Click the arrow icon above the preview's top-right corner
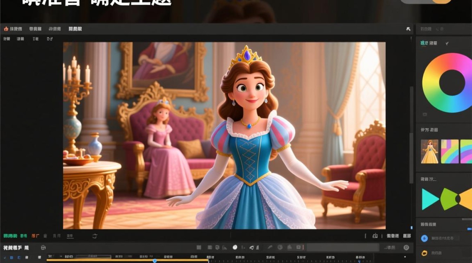472x263 pixels. click(x=408, y=29)
